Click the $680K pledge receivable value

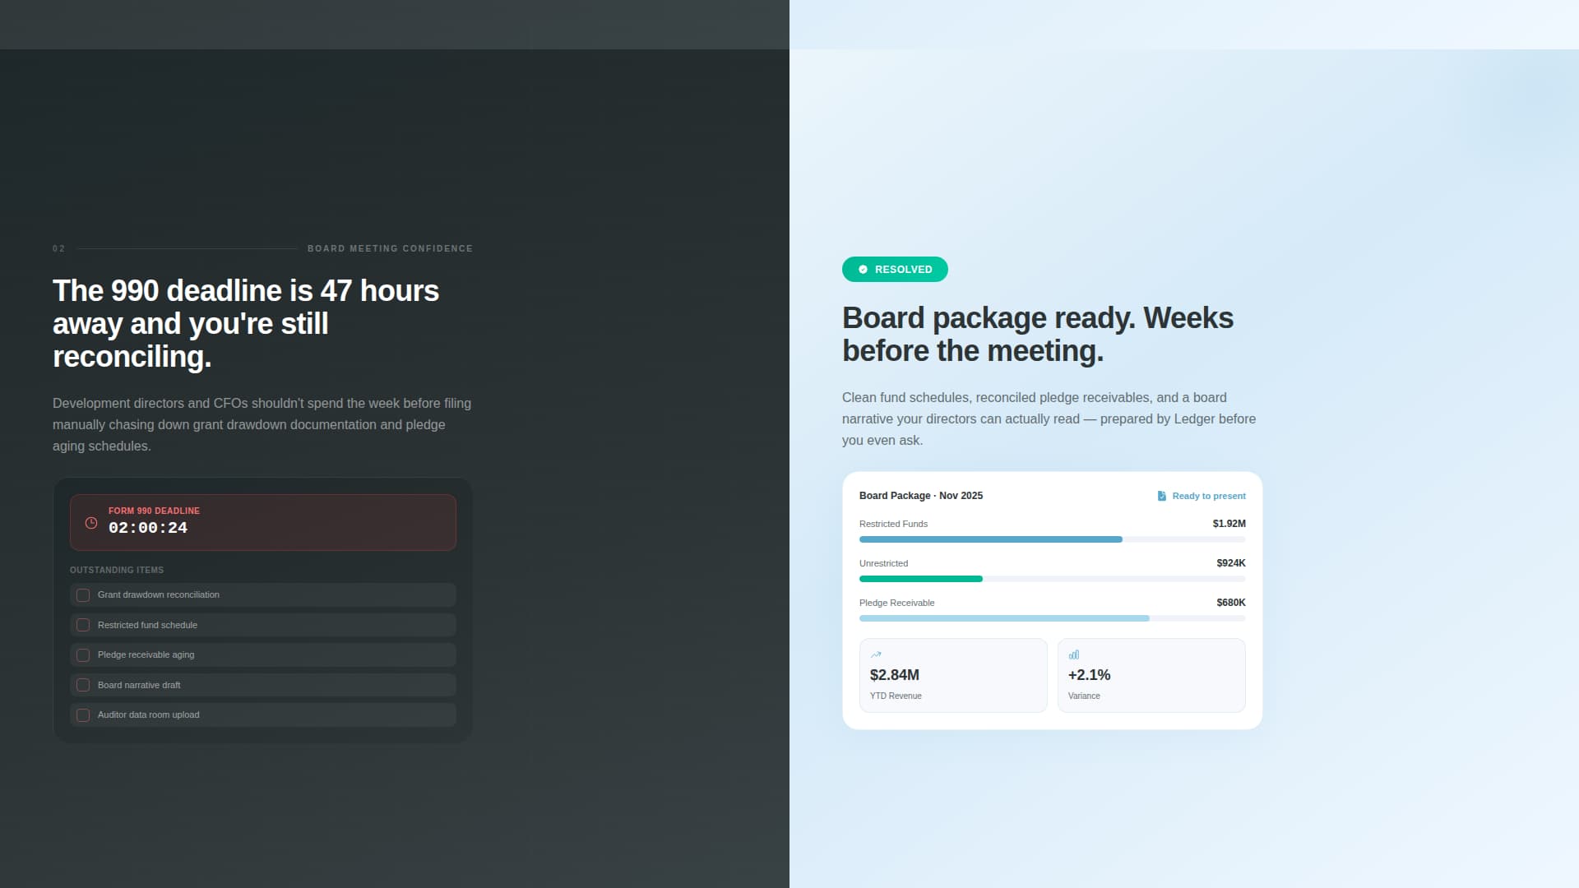coord(1231,603)
